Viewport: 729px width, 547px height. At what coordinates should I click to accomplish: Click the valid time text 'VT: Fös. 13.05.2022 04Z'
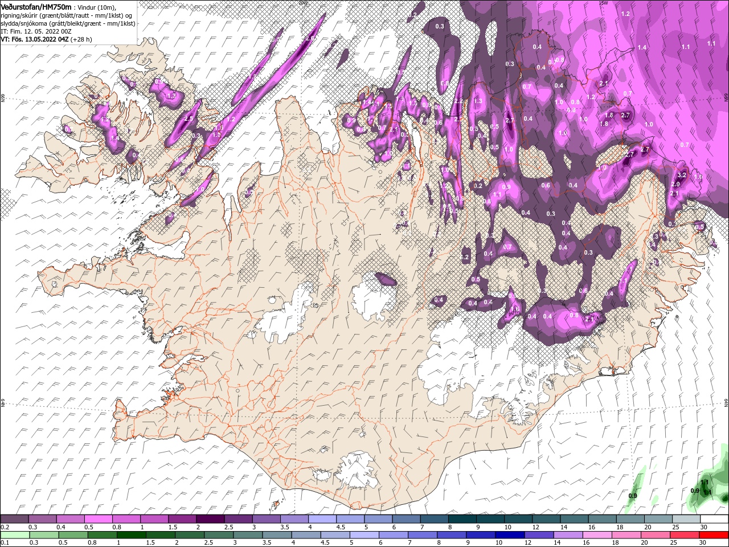[x=34, y=39]
